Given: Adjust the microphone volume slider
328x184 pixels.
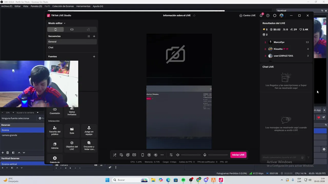Looking at the screenshot, I should [218, 155].
